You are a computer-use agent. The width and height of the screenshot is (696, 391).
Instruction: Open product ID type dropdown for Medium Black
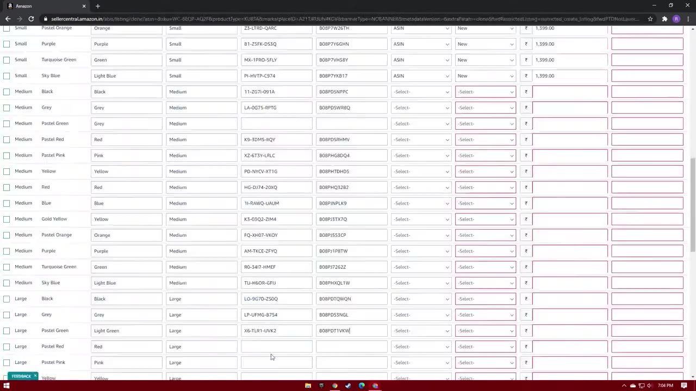pyautogui.click(x=421, y=92)
